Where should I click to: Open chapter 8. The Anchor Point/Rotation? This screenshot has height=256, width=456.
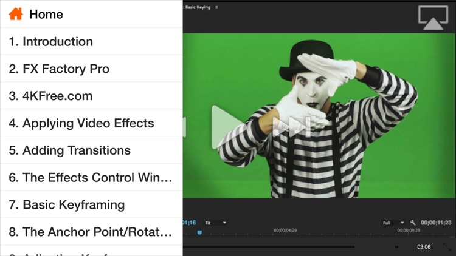(x=91, y=232)
